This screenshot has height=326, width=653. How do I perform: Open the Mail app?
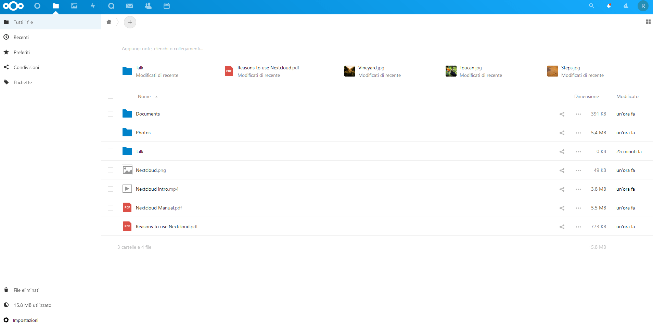click(x=130, y=6)
